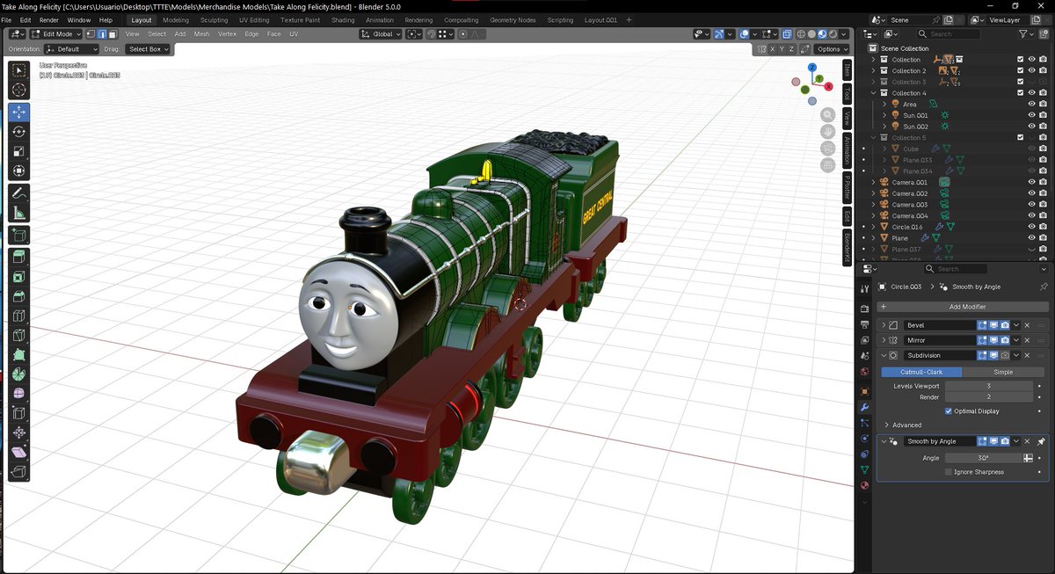Activate the Scale tool
Viewport: 1055px width, 574px height.
(18, 151)
